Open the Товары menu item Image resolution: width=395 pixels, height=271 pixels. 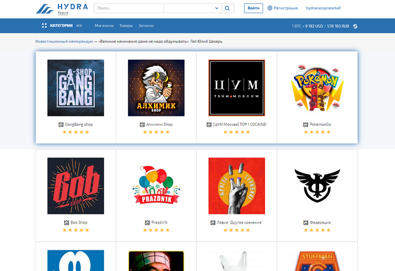126,26
